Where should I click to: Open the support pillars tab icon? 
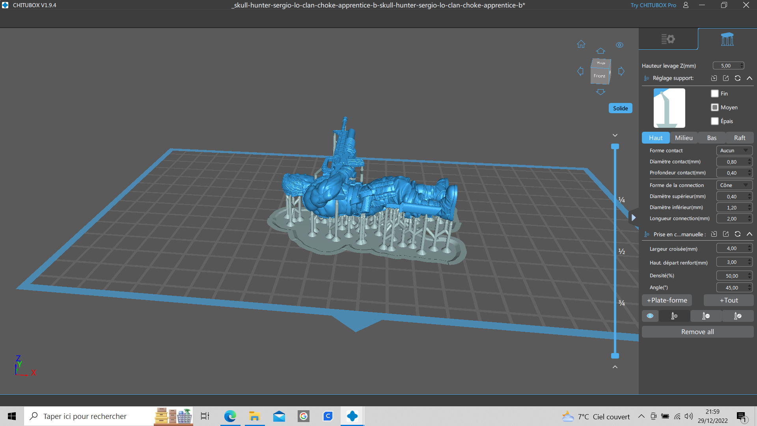tap(727, 39)
